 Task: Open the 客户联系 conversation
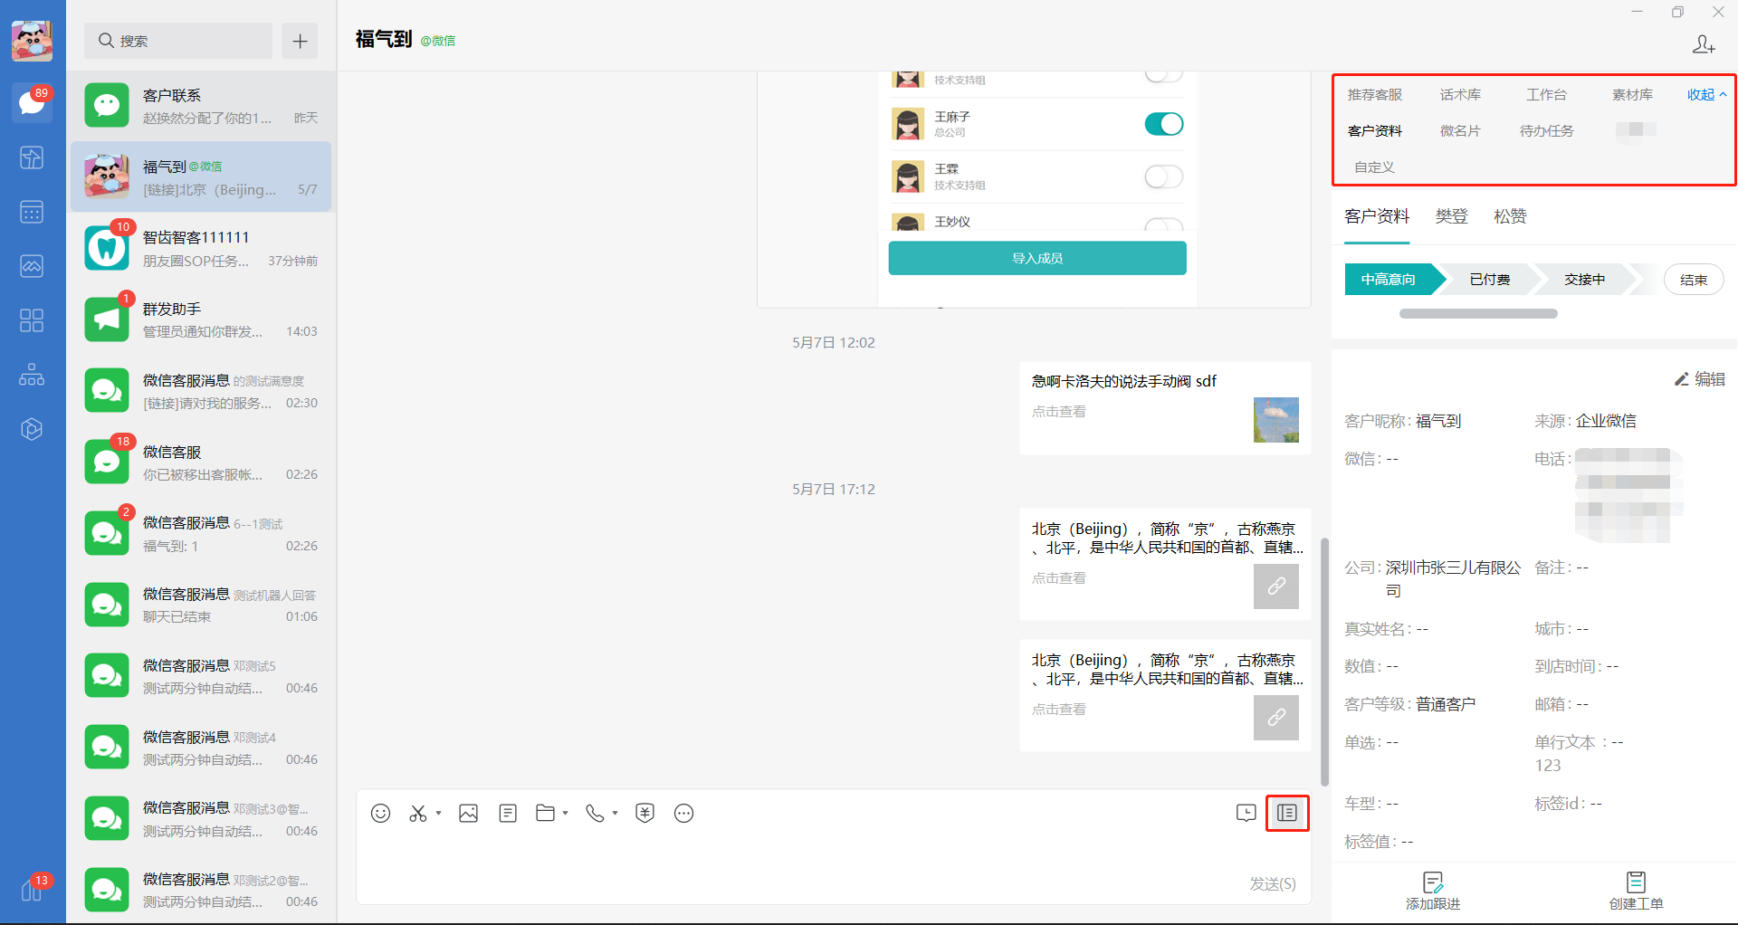point(201,106)
